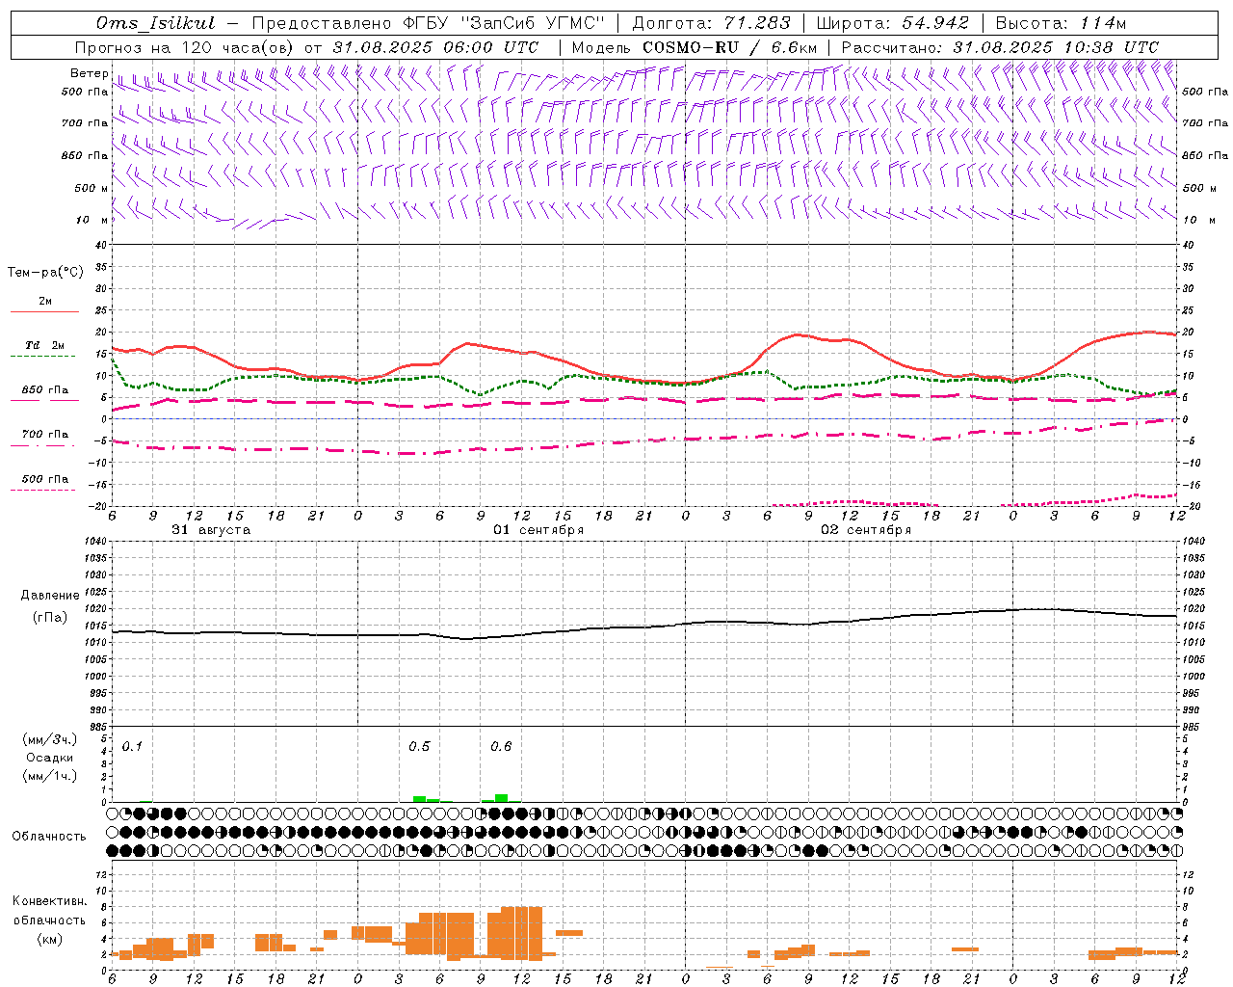
Task: Click the (мм/3ч.) precipitation unit label
Action: click(x=50, y=739)
